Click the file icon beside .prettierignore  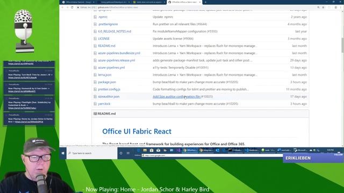click(x=95, y=24)
